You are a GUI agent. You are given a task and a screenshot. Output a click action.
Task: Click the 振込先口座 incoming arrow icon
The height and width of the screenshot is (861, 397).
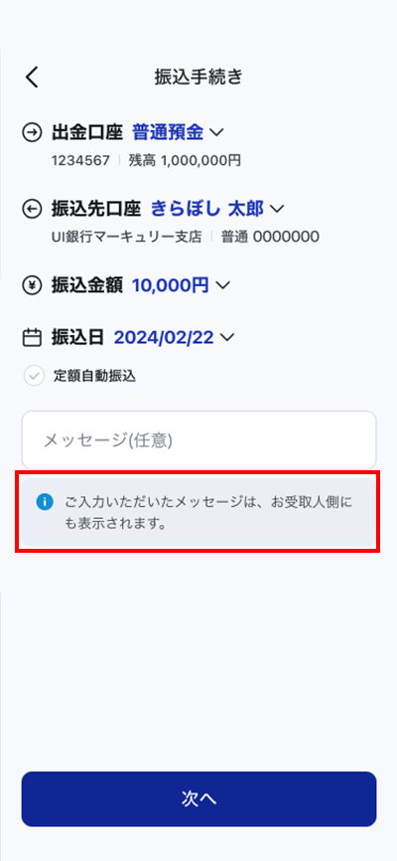tap(32, 209)
